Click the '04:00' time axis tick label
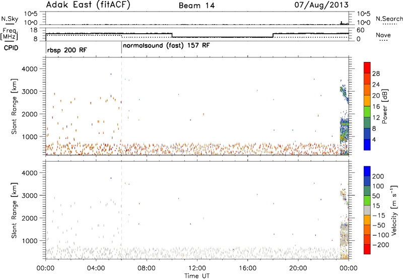 pos(96,268)
